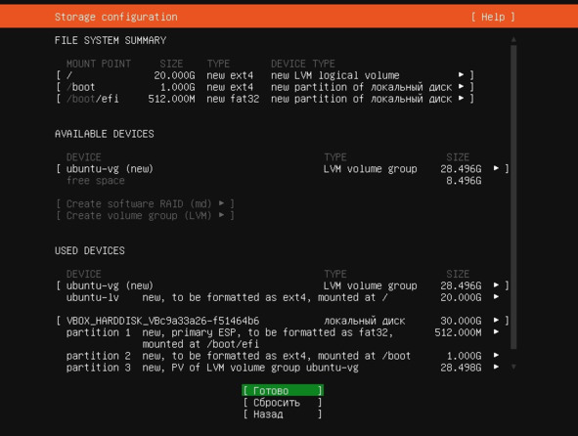
Task: Expand arrow on the VBOX_HARDDISK 30.000G row
Action: pos(496,321)
